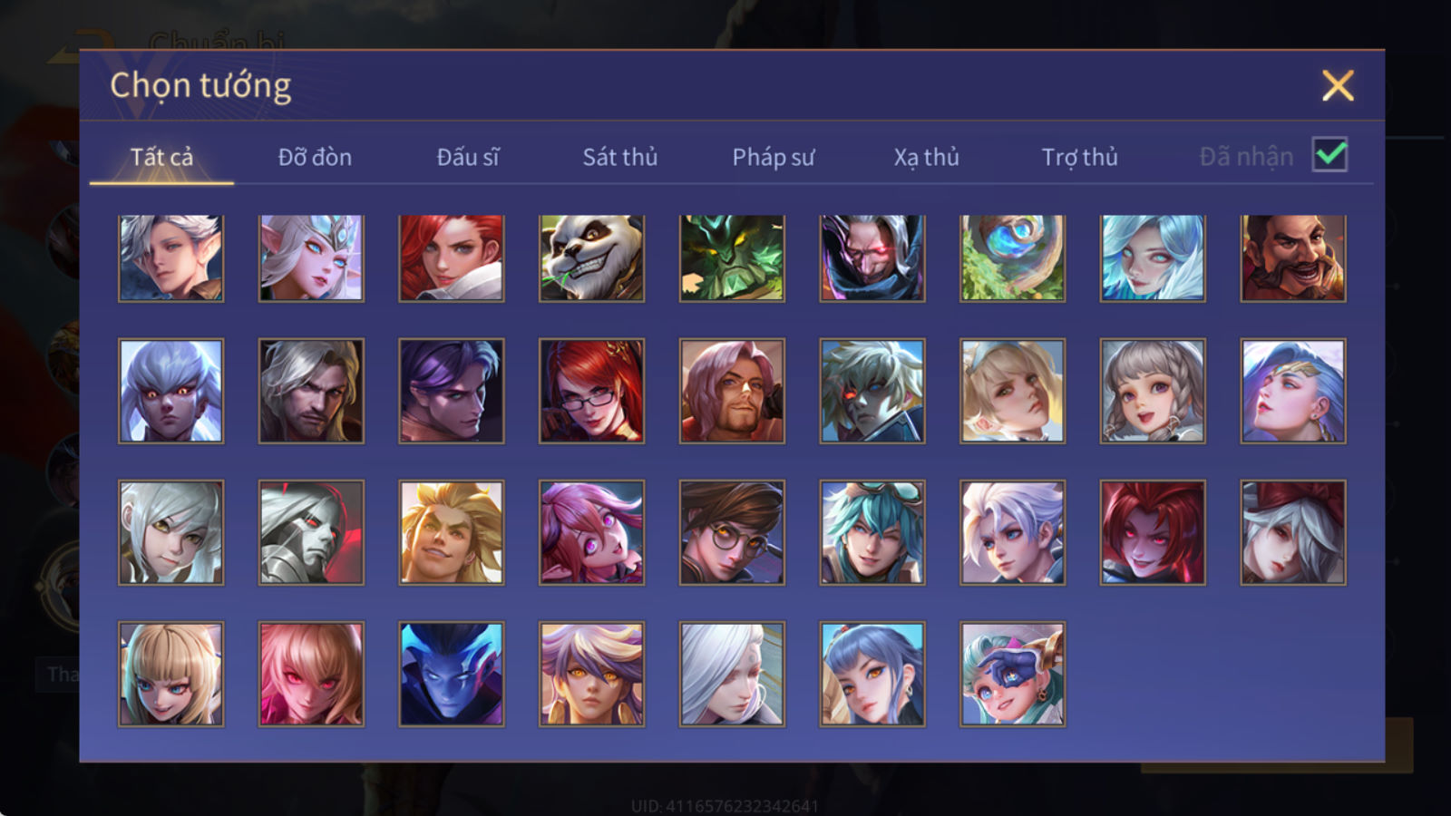Choose the blue-skinned demon hero portrait
The height and width of the screenshot is (816, 1451).
451,674
